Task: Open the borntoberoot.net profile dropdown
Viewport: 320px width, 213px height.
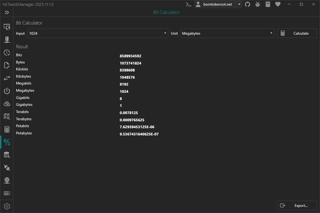Action: [218, 4]
